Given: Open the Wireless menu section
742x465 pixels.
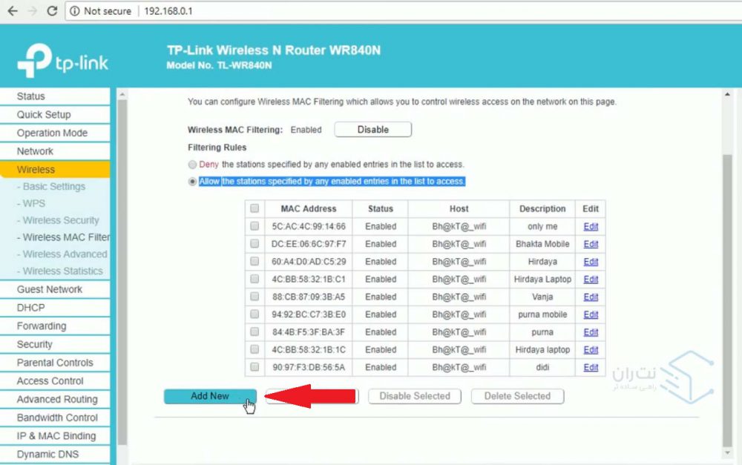Looking at the screenshot, I should (x=36, y=169).
